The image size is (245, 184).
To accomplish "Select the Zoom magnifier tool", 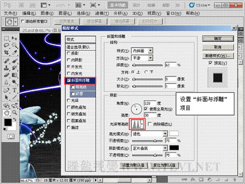I will click(14, 113).
